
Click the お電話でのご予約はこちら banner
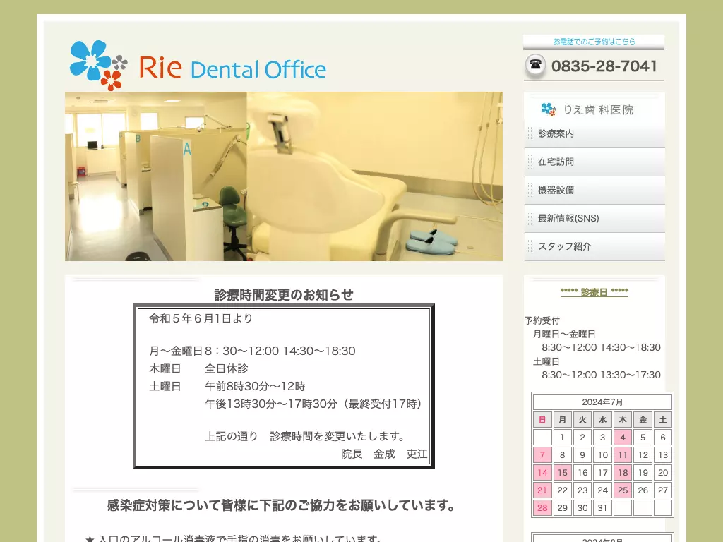point(594,42)
